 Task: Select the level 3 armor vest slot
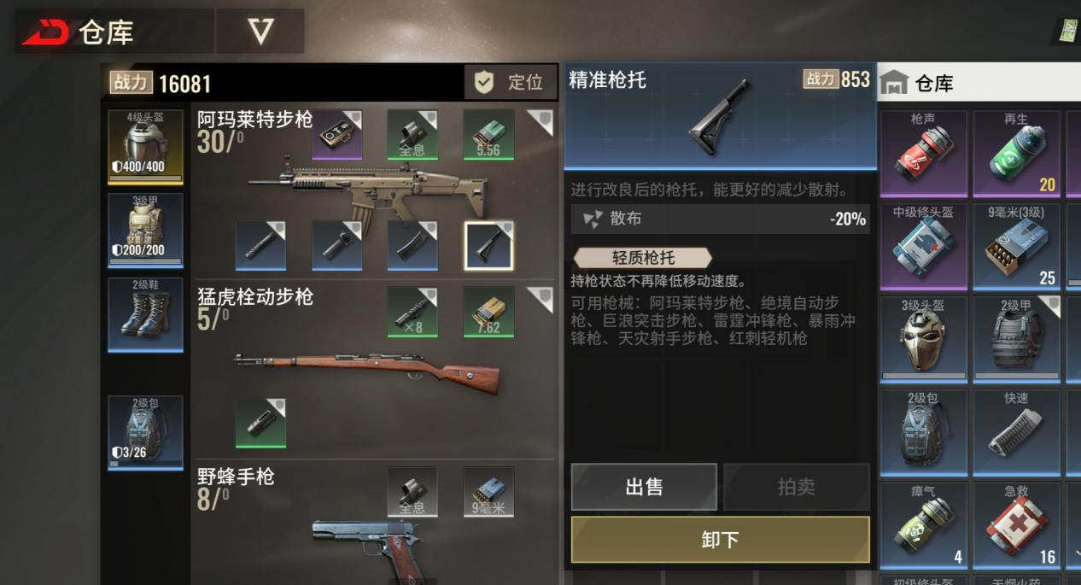(x=145, y=230)
